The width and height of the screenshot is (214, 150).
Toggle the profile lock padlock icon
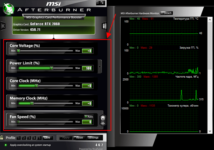[x=2, y=138]
